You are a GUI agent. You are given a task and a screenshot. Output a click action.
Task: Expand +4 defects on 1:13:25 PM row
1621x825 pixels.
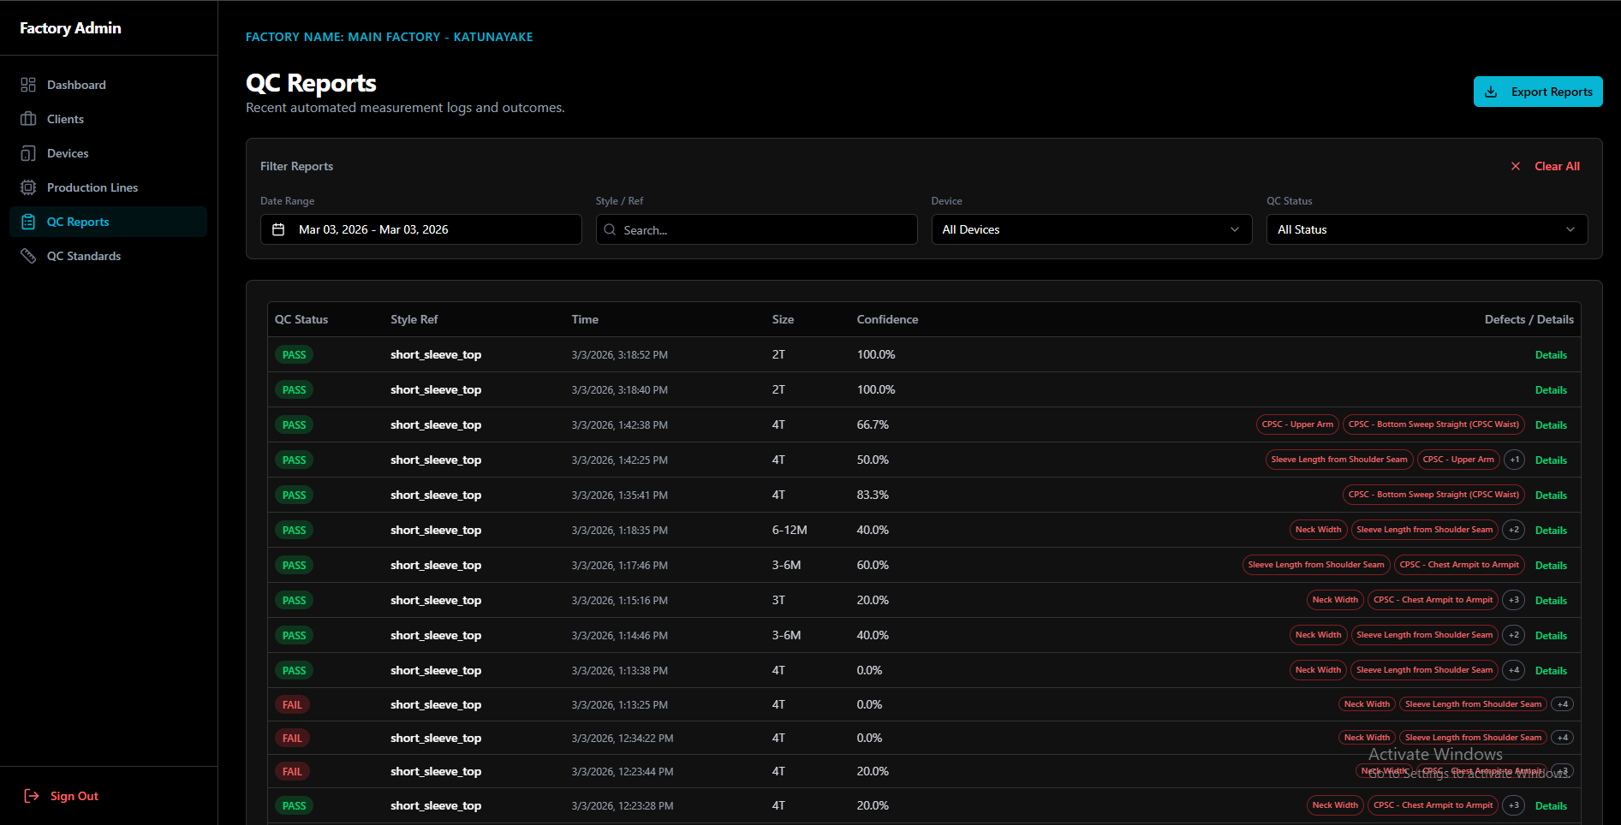(1563, 704)
